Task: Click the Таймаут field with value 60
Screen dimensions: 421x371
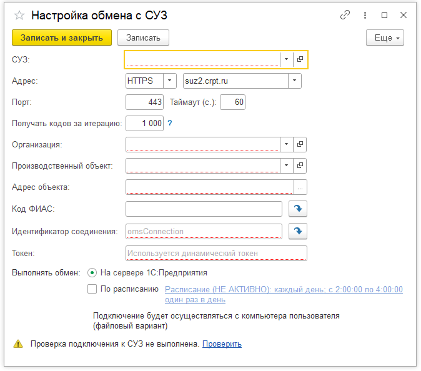Action: [232, 102]
